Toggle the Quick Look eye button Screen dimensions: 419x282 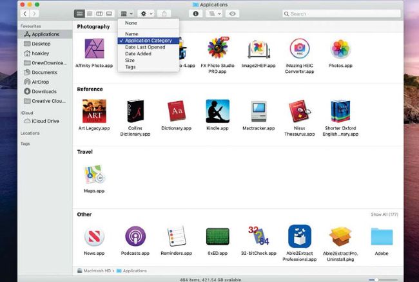(x=232, y=14)
